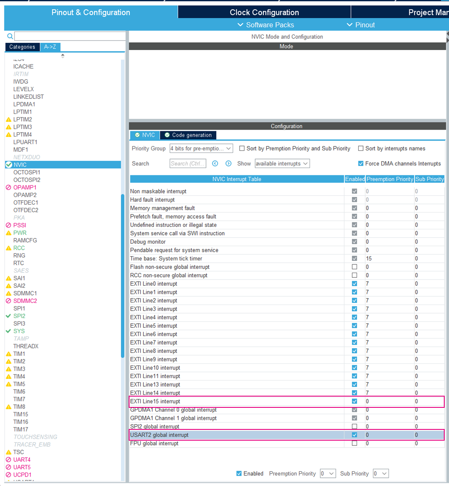Viewport: 449px width, 486px height.
Task: Toggle the bottom Enabled checkbox
Action: [239, 473]
